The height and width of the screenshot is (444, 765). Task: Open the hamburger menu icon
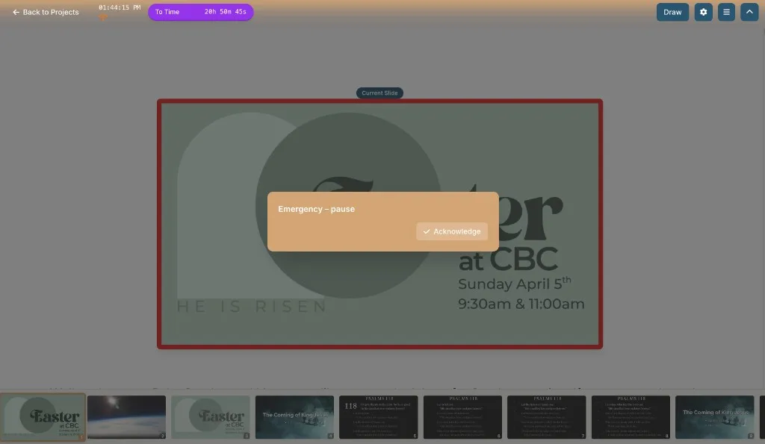tap(726, 12)
